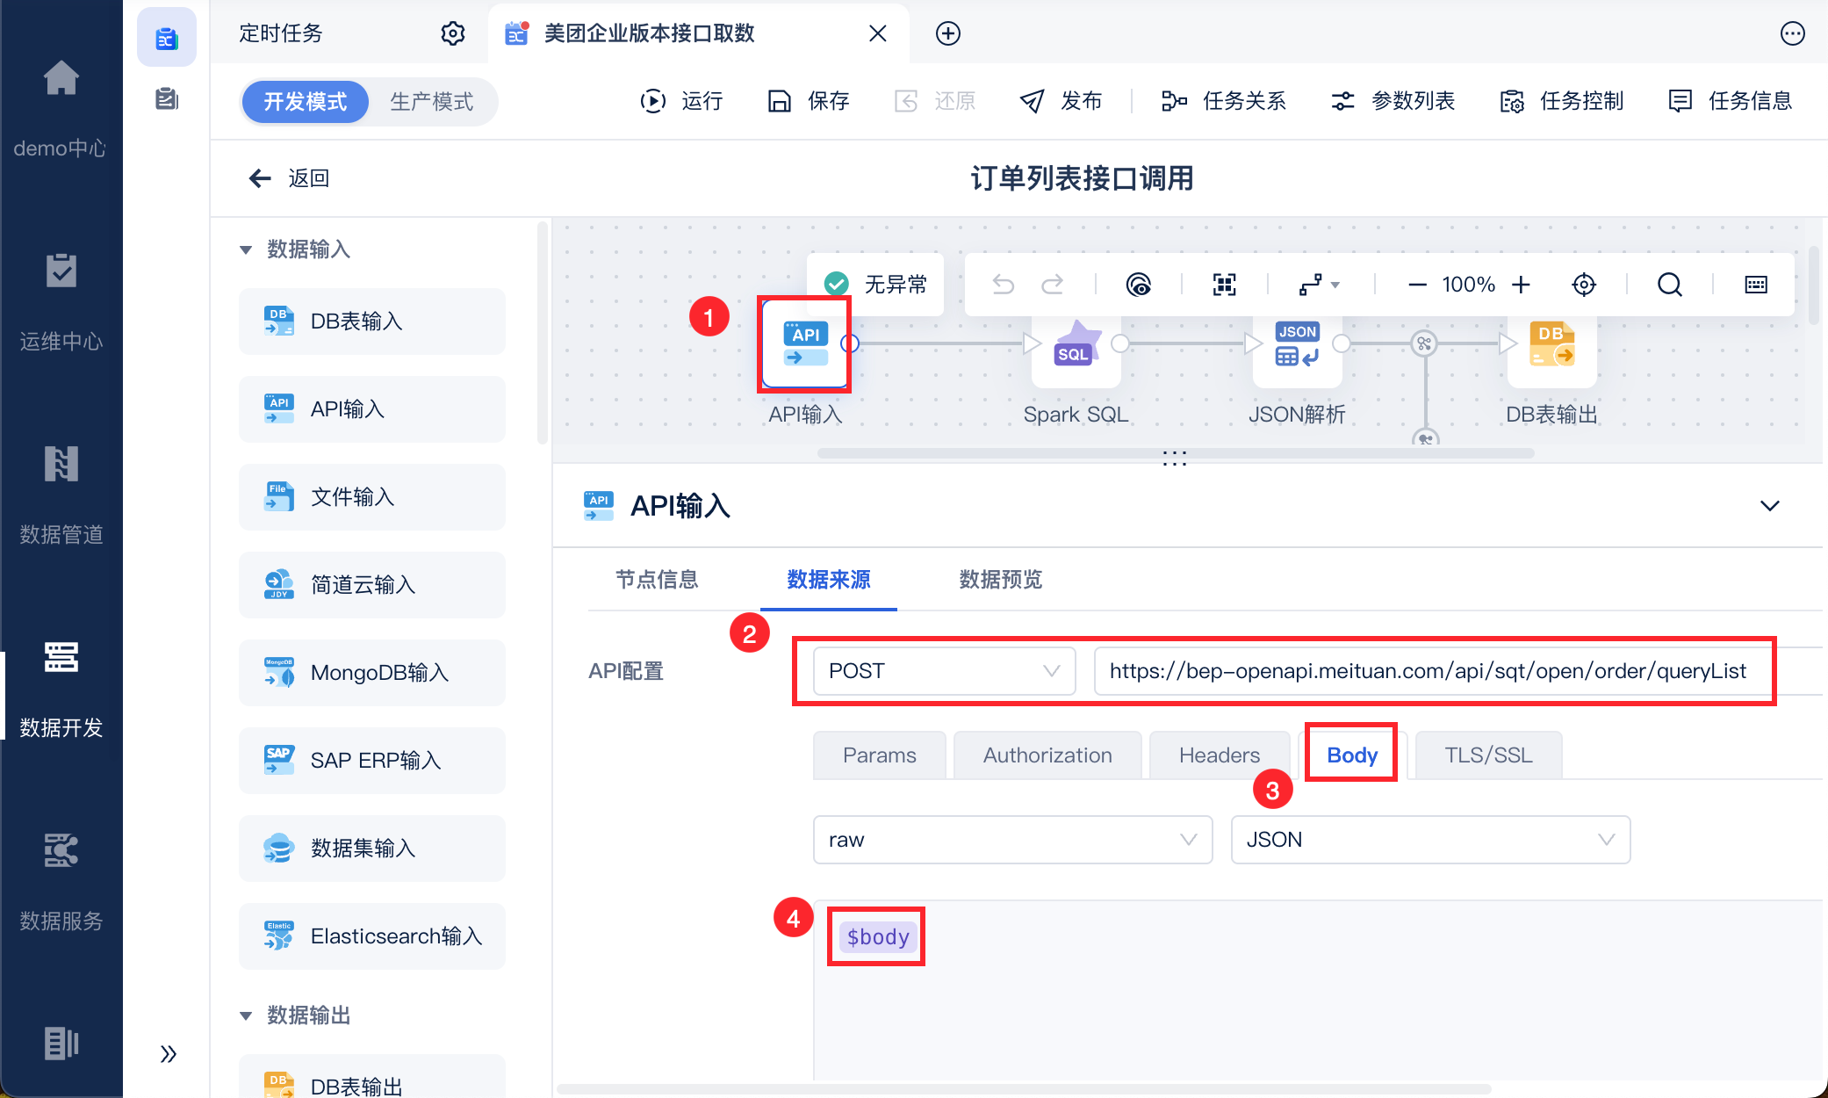The width and height of the screenshot is (1828, 1098).
Task: Click the undo arrow in canvas toolbar
Action: [x=1003, y=285]
